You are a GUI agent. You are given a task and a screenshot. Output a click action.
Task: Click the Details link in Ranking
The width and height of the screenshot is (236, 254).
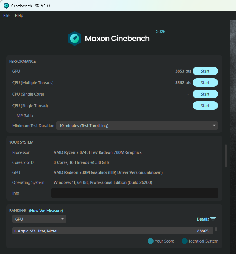point(203,219)
